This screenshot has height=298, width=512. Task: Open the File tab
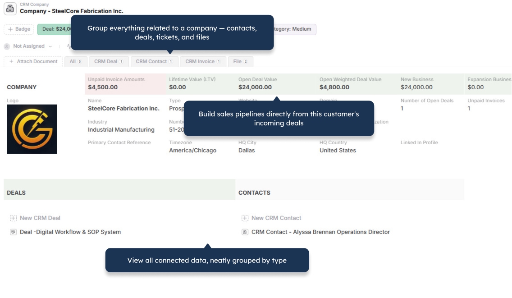(x=241, y=61)
